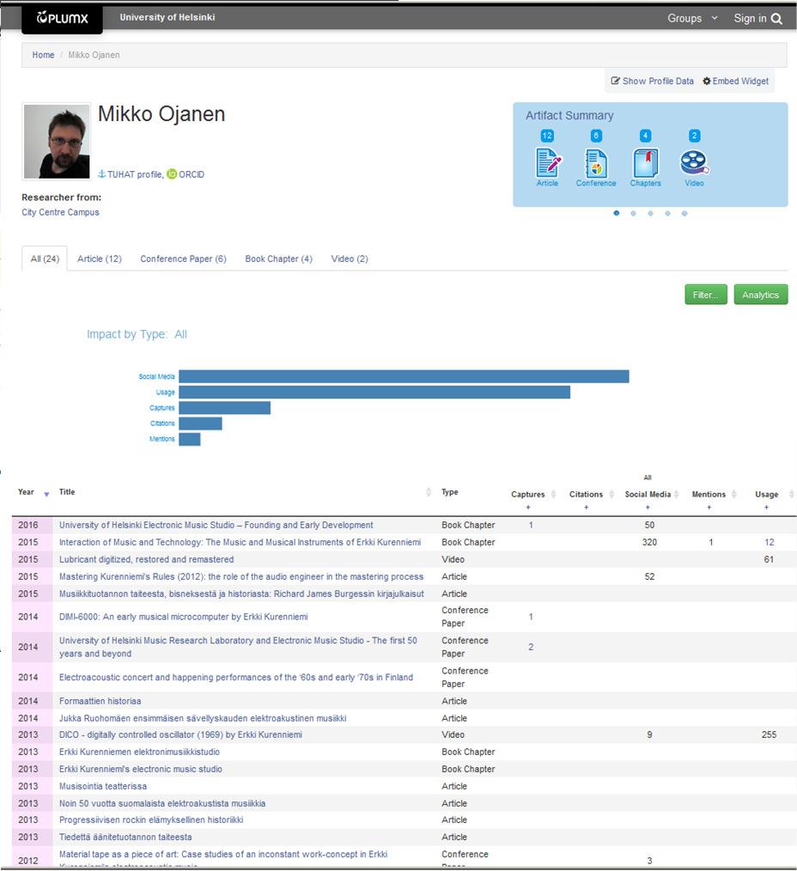Open 'DIMI-6000: An early musical microcomputer' paper
This screenshot has height=871, width=797.
pos(183,617)
